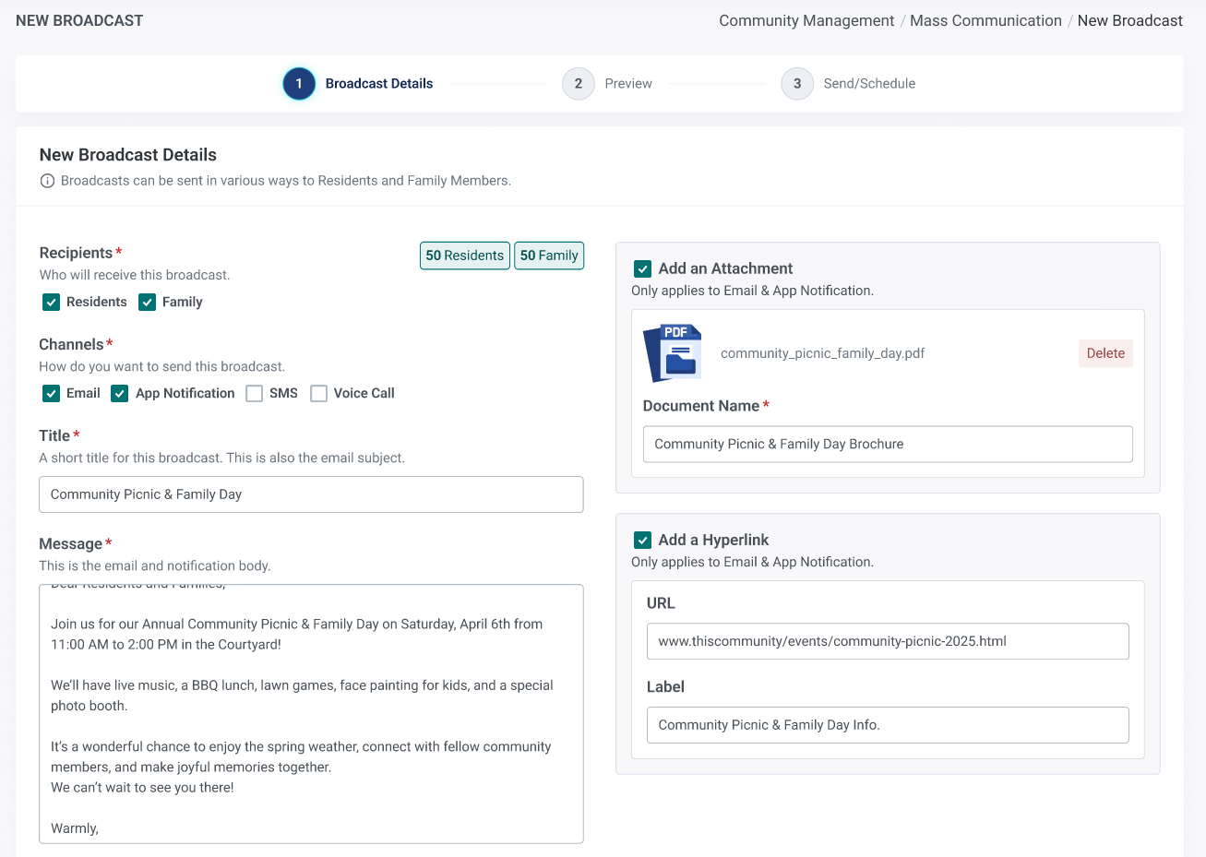Focus the hyperlink URL input field

(888, 641)
